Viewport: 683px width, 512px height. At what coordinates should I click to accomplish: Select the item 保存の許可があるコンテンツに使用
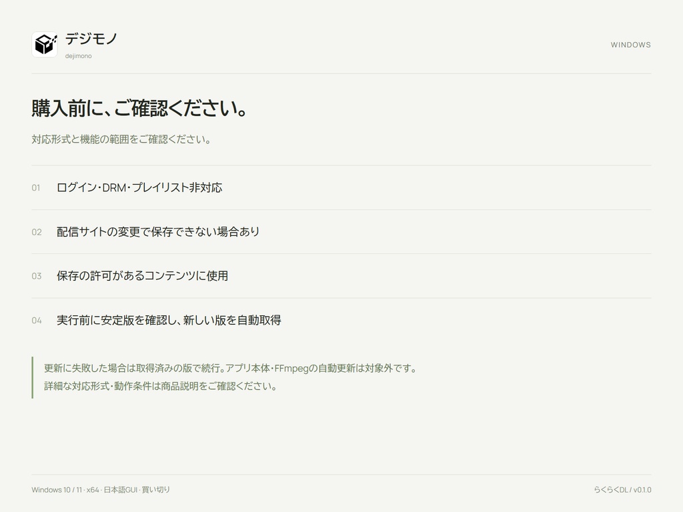(143, 276)
